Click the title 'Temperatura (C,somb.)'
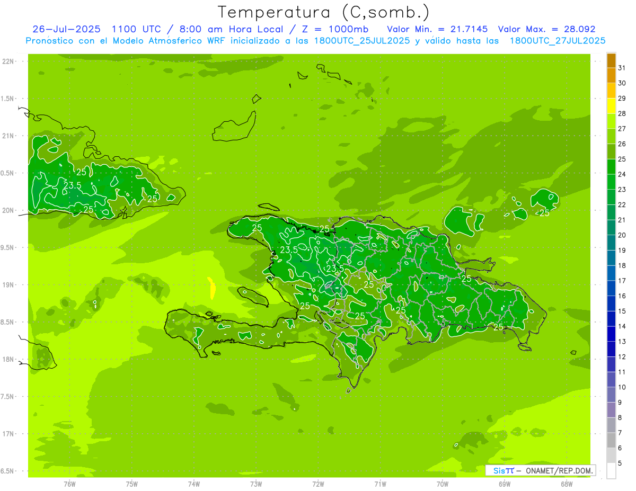This screenshot has height=491, width=636. point(323,12)
